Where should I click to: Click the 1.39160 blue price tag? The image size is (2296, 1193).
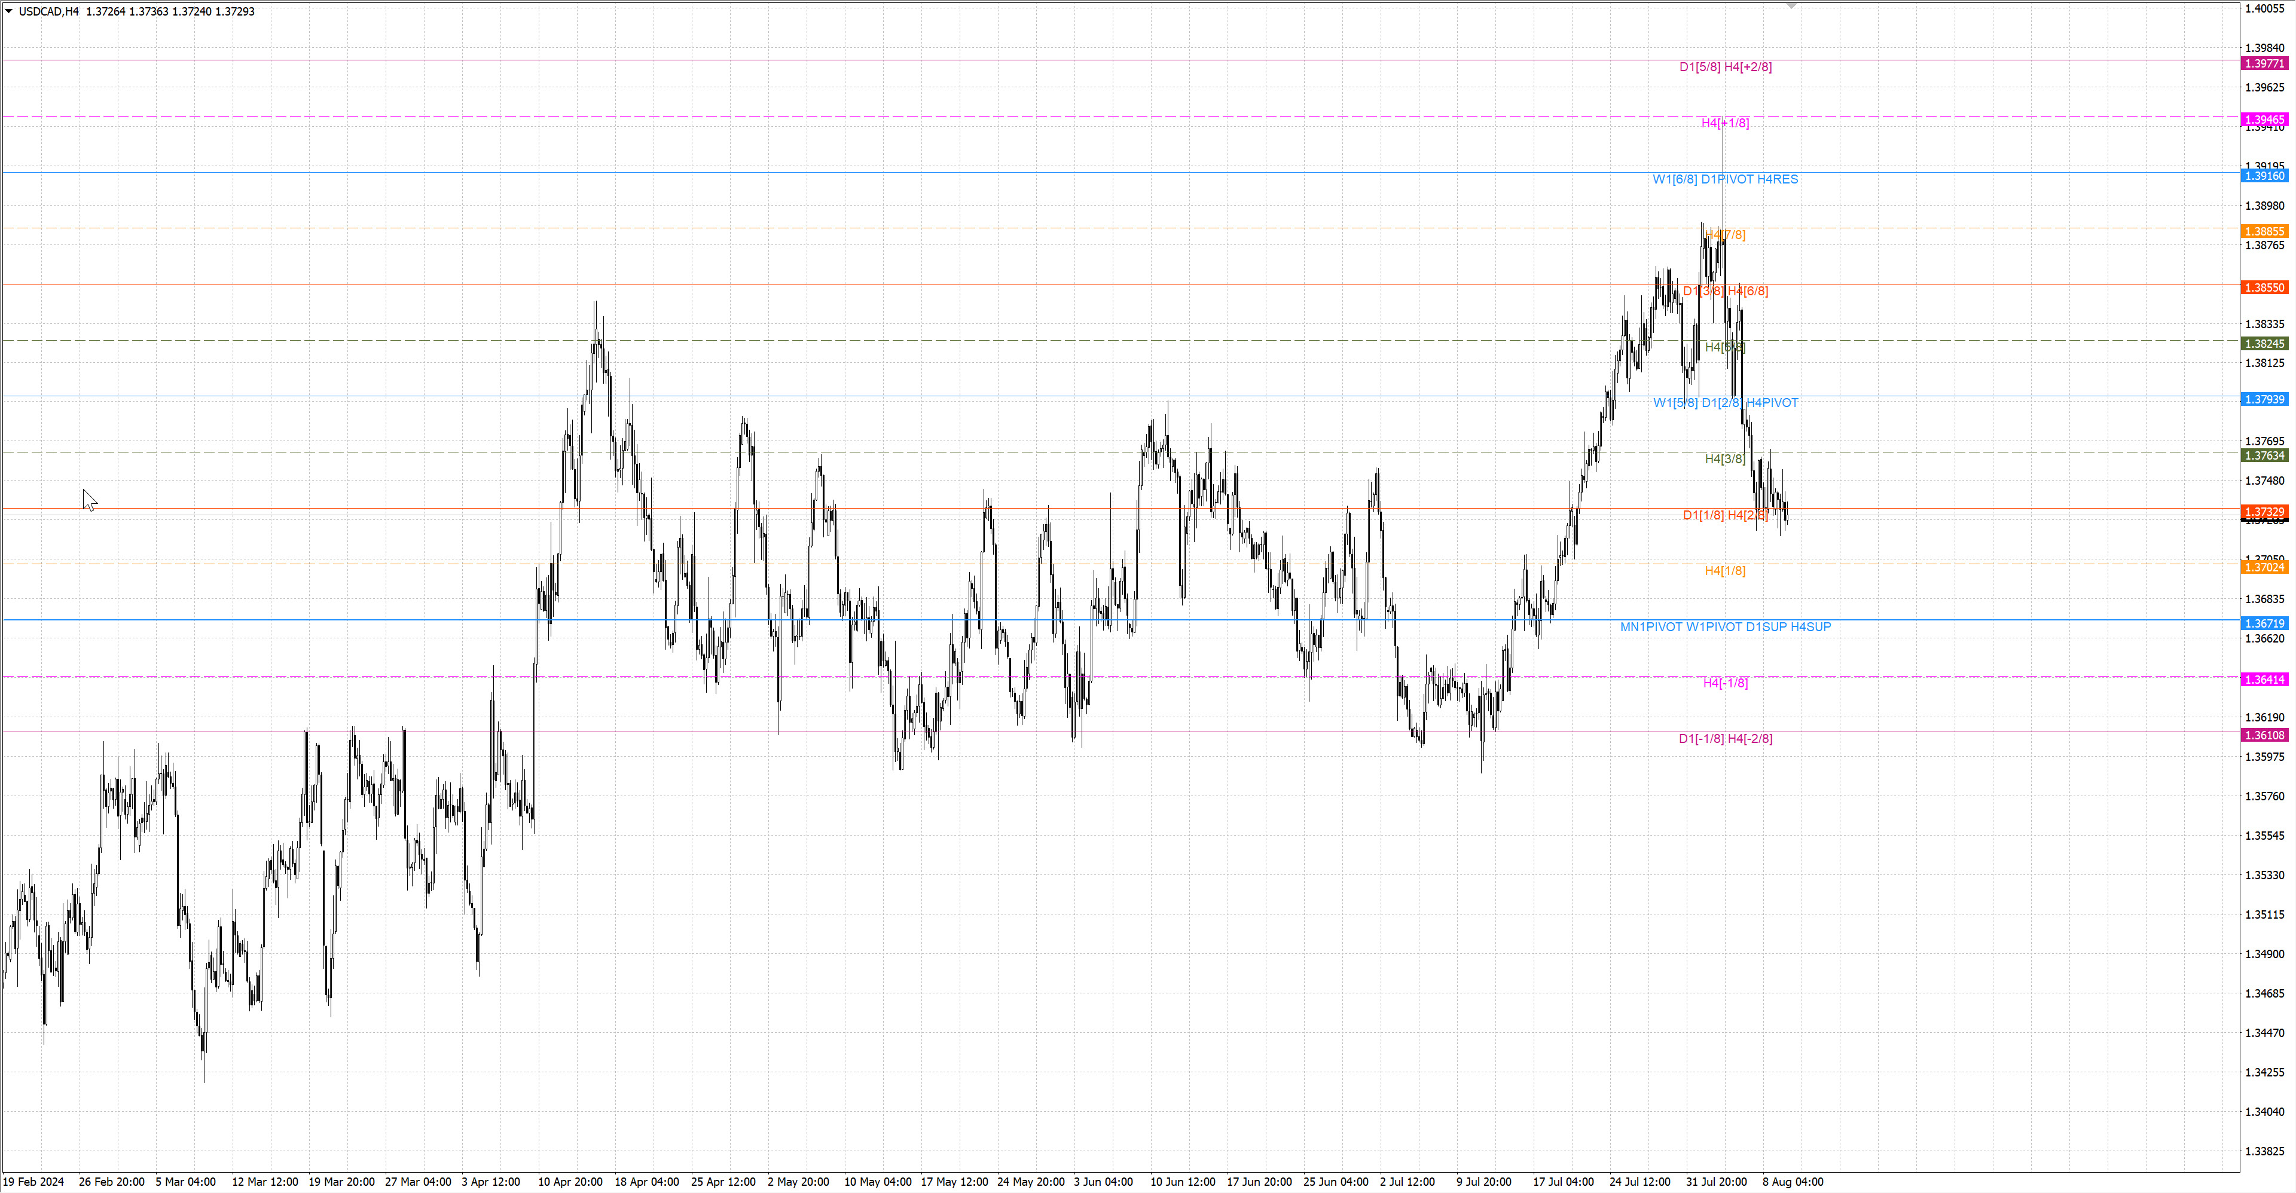pyautogui.click(x=2264, y=176)
